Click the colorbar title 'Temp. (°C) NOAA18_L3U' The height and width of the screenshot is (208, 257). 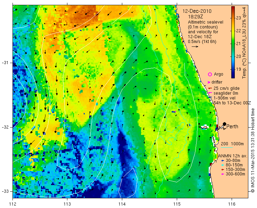[244, 55]
